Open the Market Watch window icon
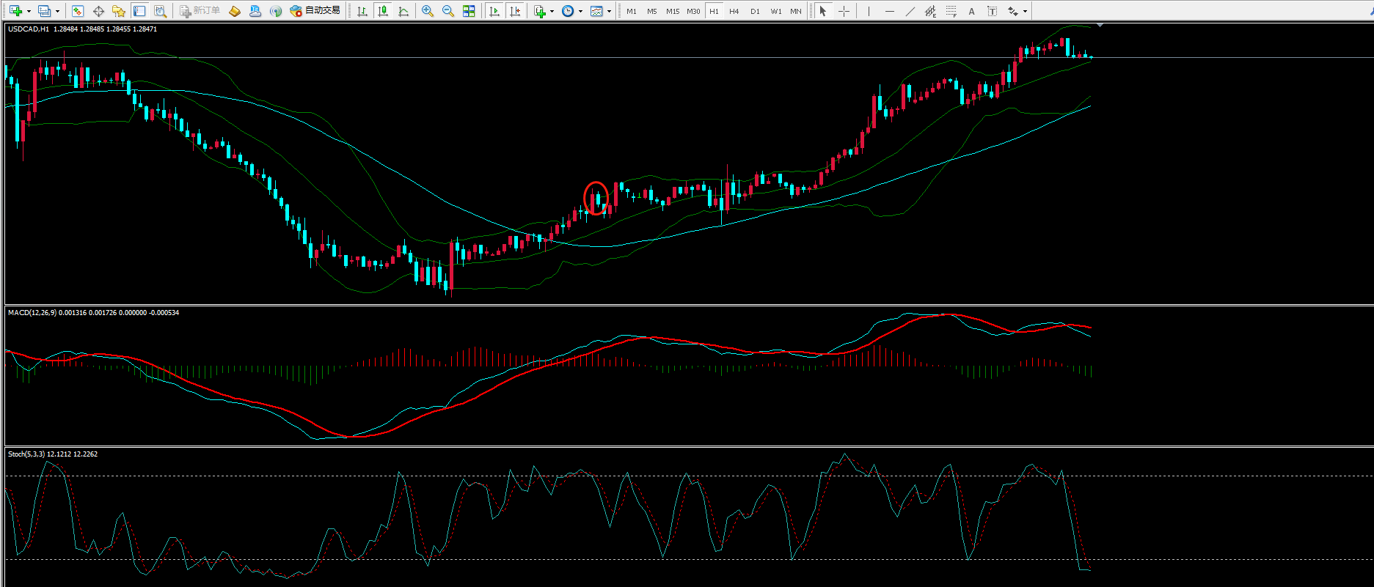This screenshot has width=1374, height=587. pyautogui.click(x=78, y=11)
